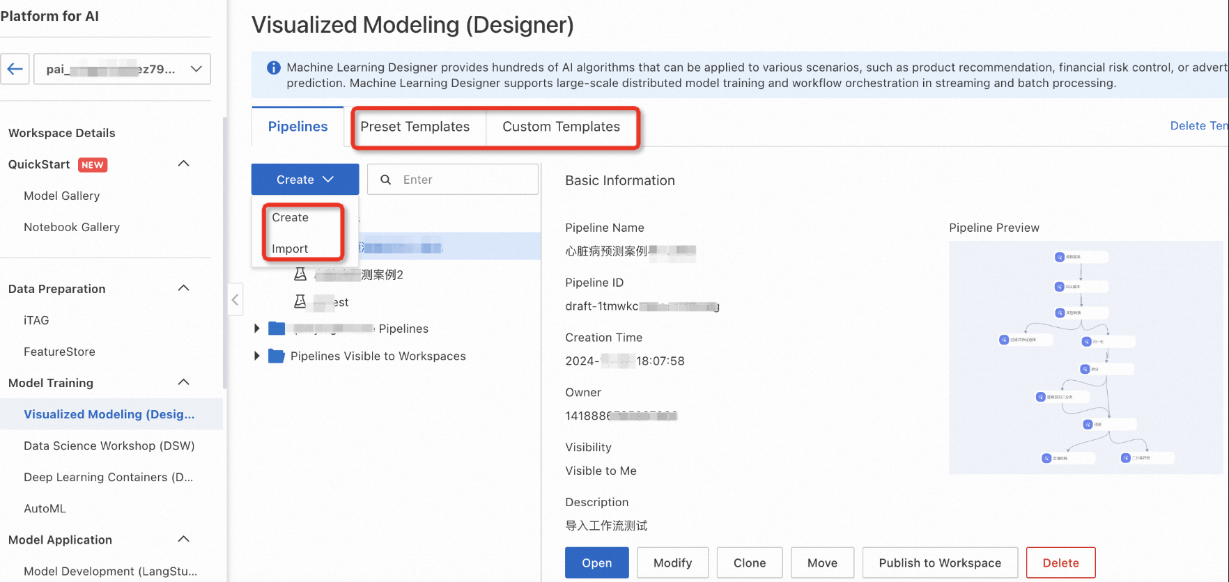1229x582 pixels.
Task: Expand the blurred-name Pipelines folder with its triangle
Action: (256, 329)
